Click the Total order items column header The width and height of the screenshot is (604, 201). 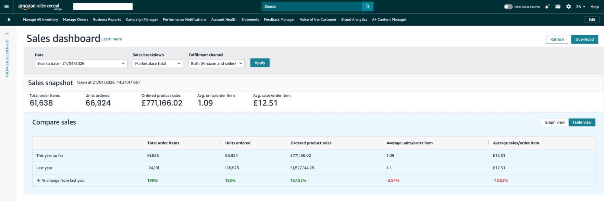point(163,143)
